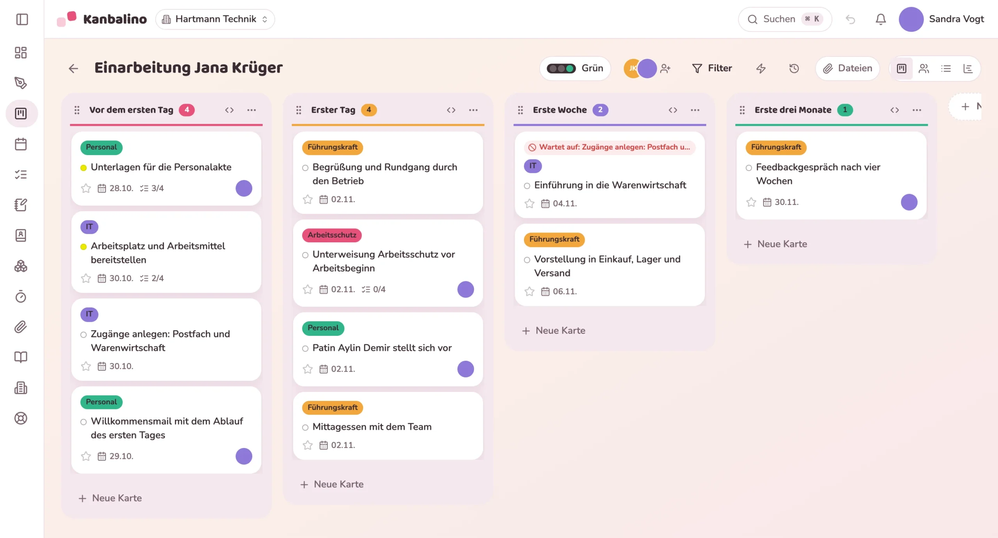Viewport: 998px width, 538px height.
Task: Add Neue Karte in Erster Tag column
Action: pyautogui.click(x=332, y=484)
